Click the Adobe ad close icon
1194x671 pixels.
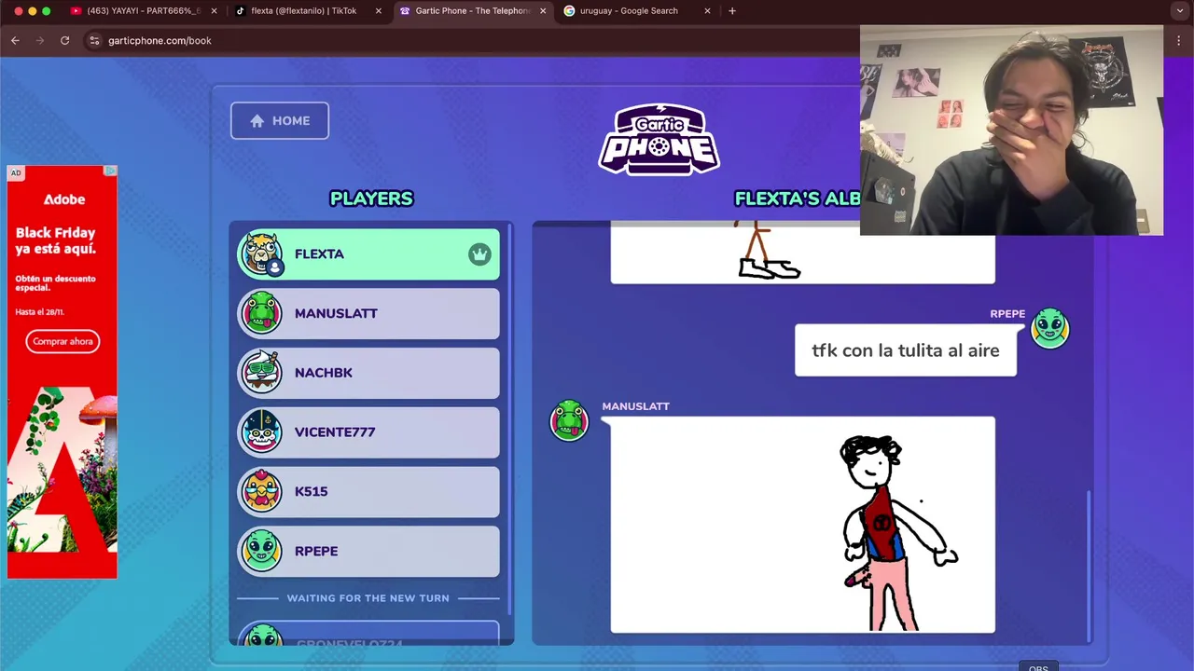point(110,171)
